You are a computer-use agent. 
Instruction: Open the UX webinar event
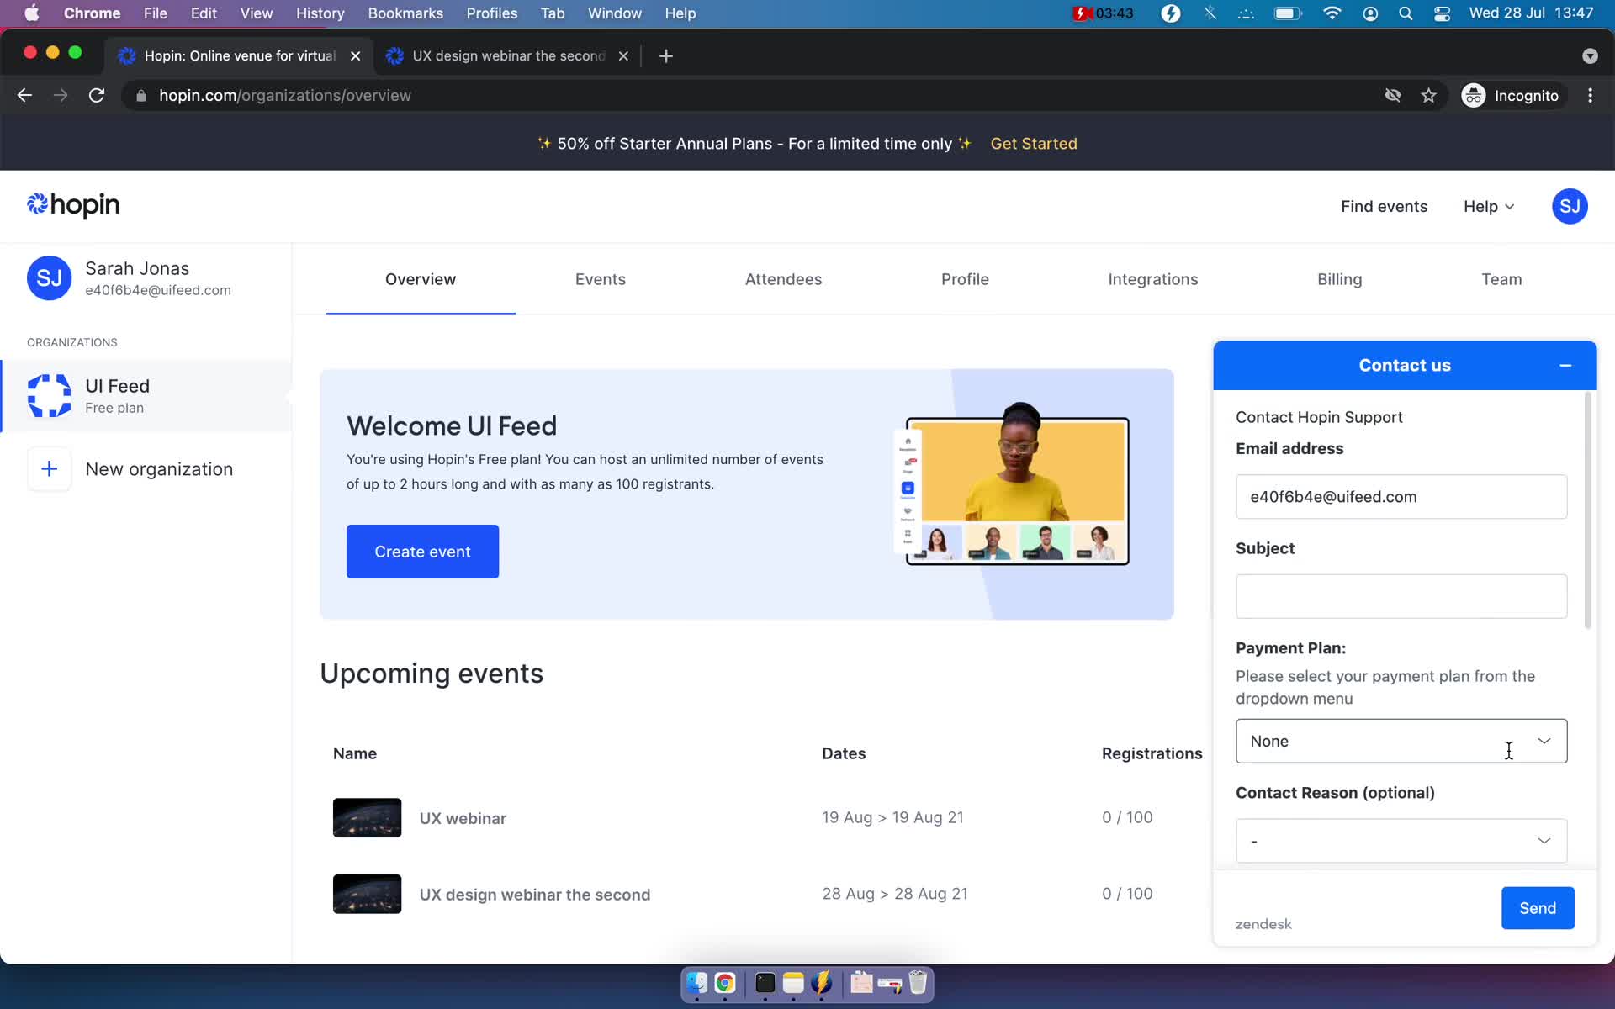[463, 818]
